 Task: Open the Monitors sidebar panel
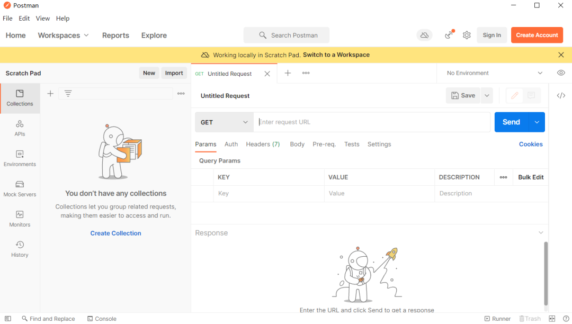pos(20,219)
